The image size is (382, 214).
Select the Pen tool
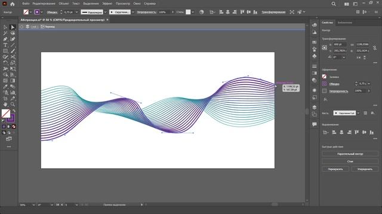click(x=5, y=39)
